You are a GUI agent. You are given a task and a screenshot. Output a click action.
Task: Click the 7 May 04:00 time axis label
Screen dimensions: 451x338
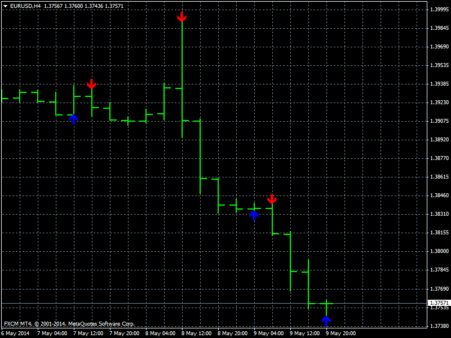pyautogui.click(x=52, y=333)
